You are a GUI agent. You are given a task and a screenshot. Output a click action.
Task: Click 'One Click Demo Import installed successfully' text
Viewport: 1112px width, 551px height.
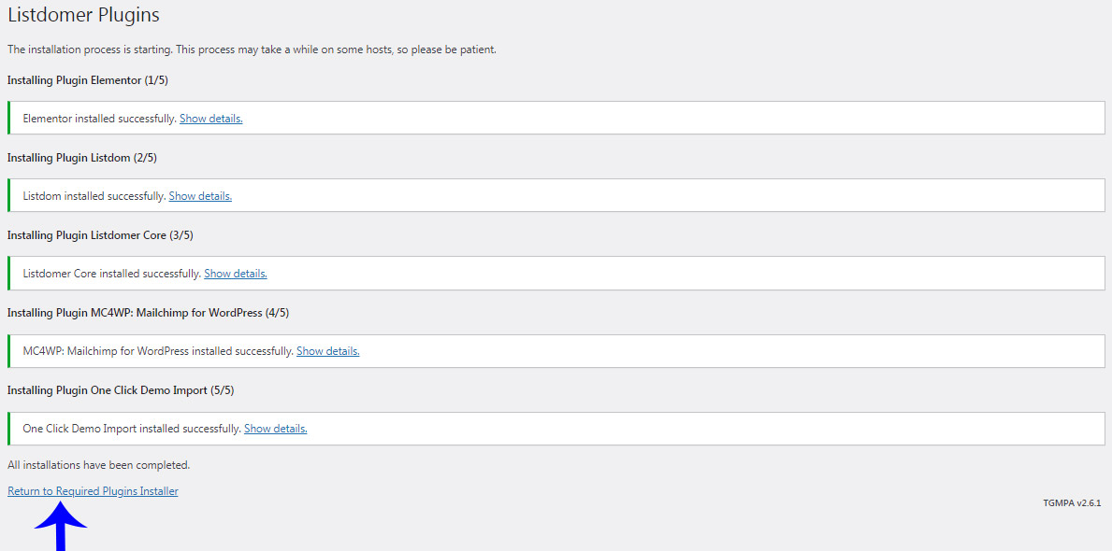[131, 429]
